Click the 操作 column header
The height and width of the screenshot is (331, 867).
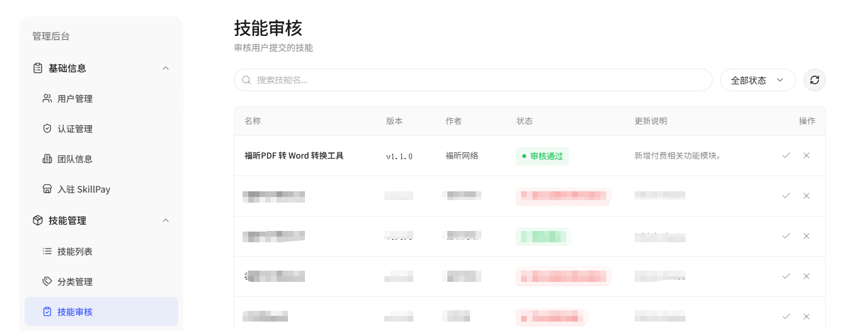(807, 121)
